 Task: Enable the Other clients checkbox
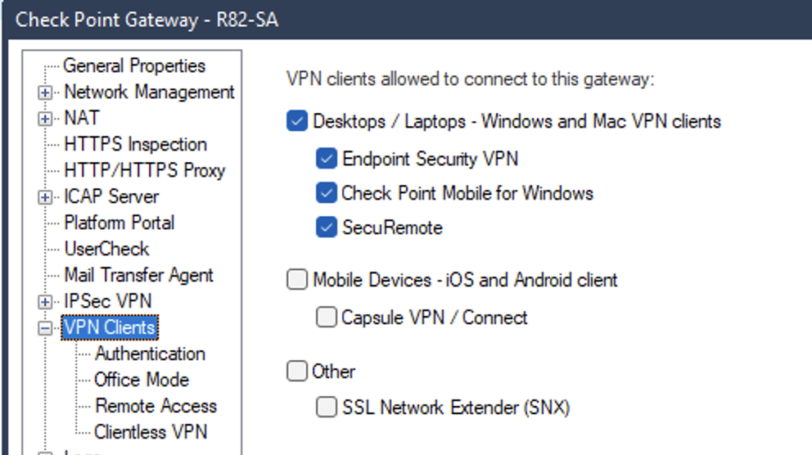(297, 371)
